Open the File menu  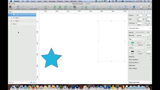tap(23, 1)
